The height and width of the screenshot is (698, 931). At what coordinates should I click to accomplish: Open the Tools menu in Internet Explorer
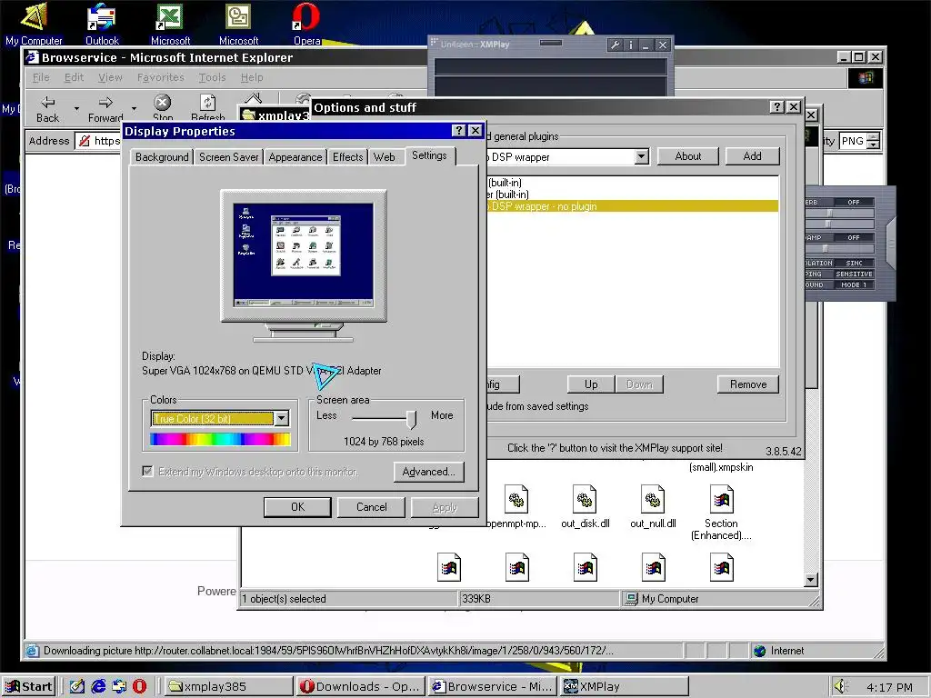click(212, 77)
